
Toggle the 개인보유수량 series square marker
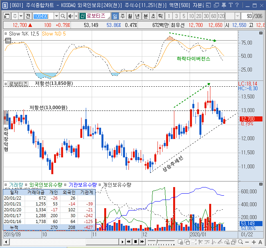pos(100,185)
